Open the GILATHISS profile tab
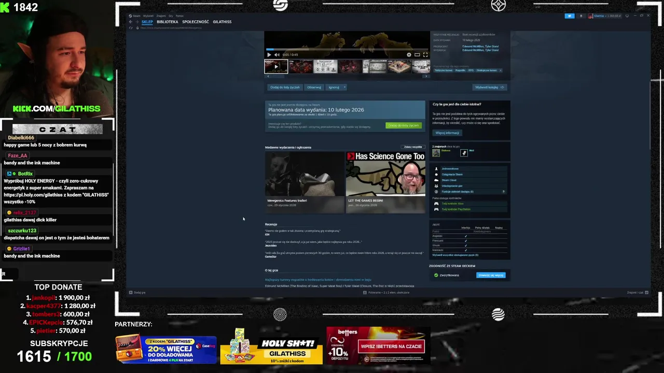 pos(222,22)
